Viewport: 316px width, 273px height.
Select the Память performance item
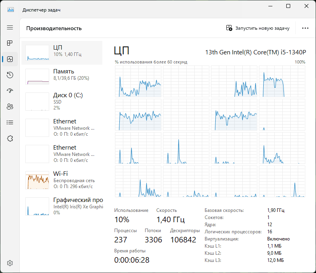click(62, 77)
